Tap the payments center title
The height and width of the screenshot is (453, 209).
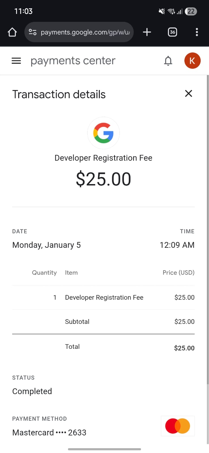pyautogui.click(x=73, y=61)
